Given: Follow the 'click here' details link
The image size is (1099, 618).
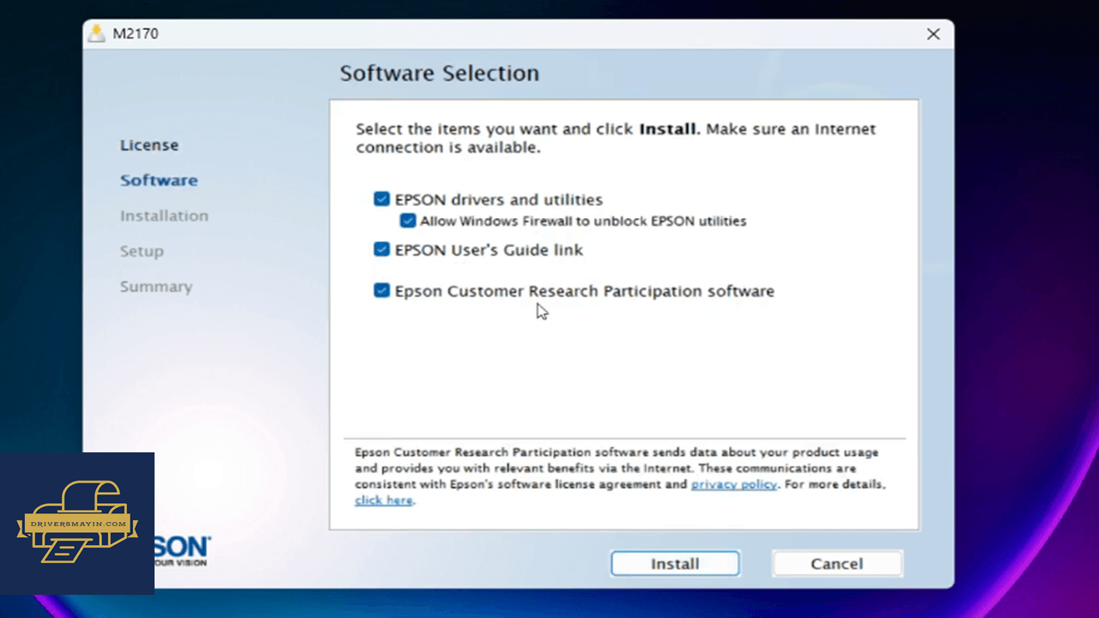Looking at the screenshot, I should point(384,500).
